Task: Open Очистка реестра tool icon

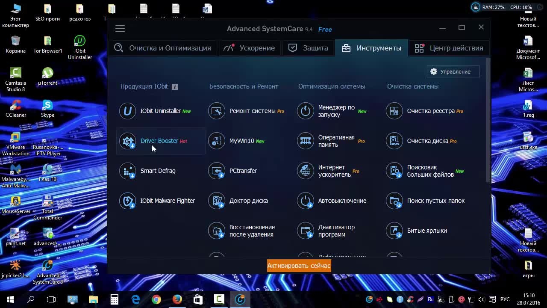Action: point(394,111)
